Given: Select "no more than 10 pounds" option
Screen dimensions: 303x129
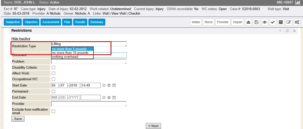Looking at the screenshot, I should pyautogui.click(x=70, y=53).
